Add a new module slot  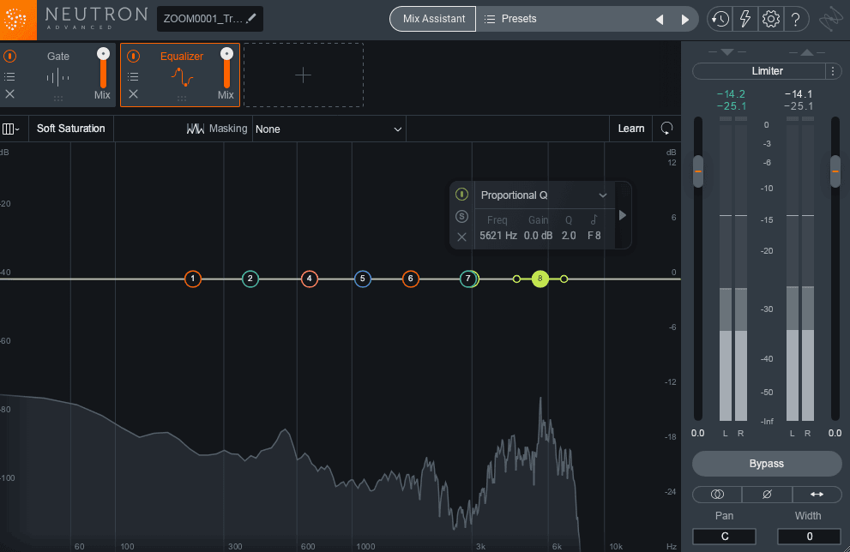coord(303,75)
